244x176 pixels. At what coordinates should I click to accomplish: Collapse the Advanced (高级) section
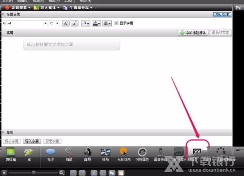3,133
